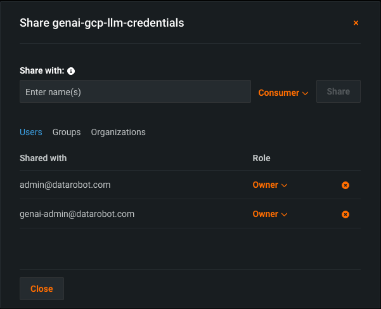Click the Share with: label text
Viewport: 381px width, 309px height.
click(x=42, y=71)
